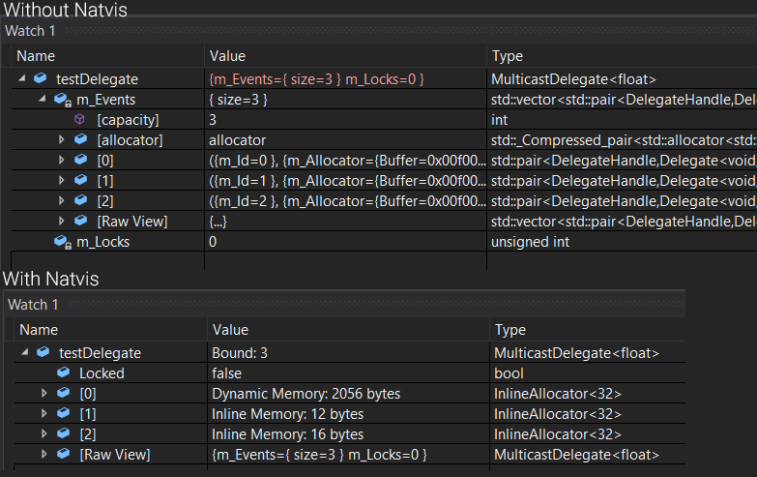Click the private field icon beside m_Locks
The width and height of the screenshot is (757, 477).
click(x=62, y=242)
